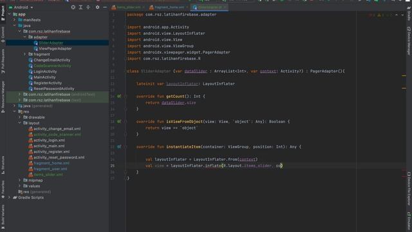Click the Collapse All icon in Project panel
The height and width of the screenshot is (232, 412).
[x=88, y=7]
